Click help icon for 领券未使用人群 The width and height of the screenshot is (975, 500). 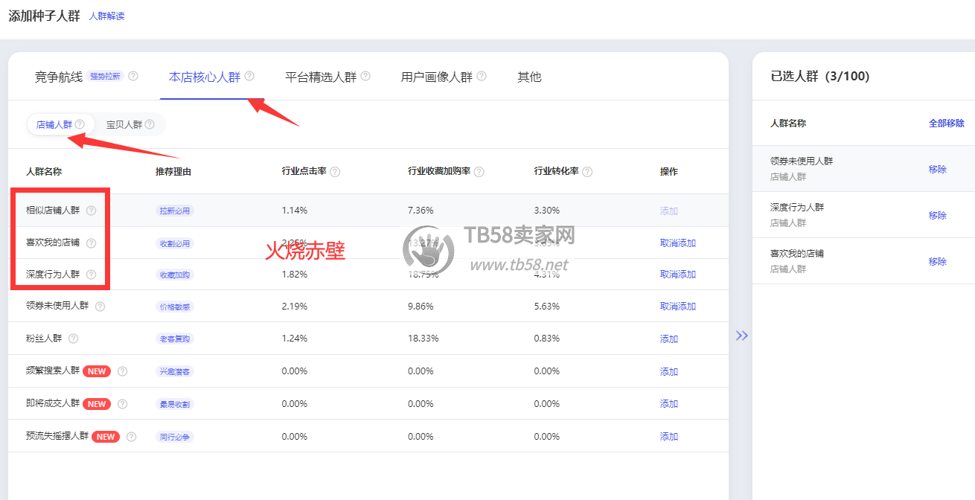click(x=100, y=306)
